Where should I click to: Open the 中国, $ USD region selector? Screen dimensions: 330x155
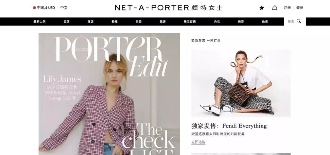44,8
